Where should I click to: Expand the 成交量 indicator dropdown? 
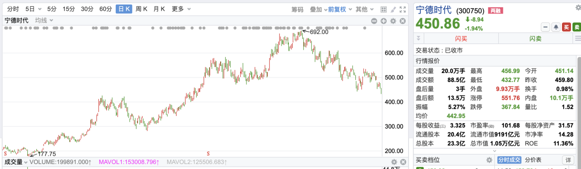(16, 162)
